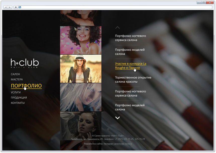Click the up chevron above portfolio list
Screen dimensions: 216x153
pos(118,28)
